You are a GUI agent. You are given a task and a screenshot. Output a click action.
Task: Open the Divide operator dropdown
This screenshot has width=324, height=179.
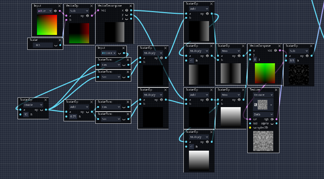pos(33,105)
